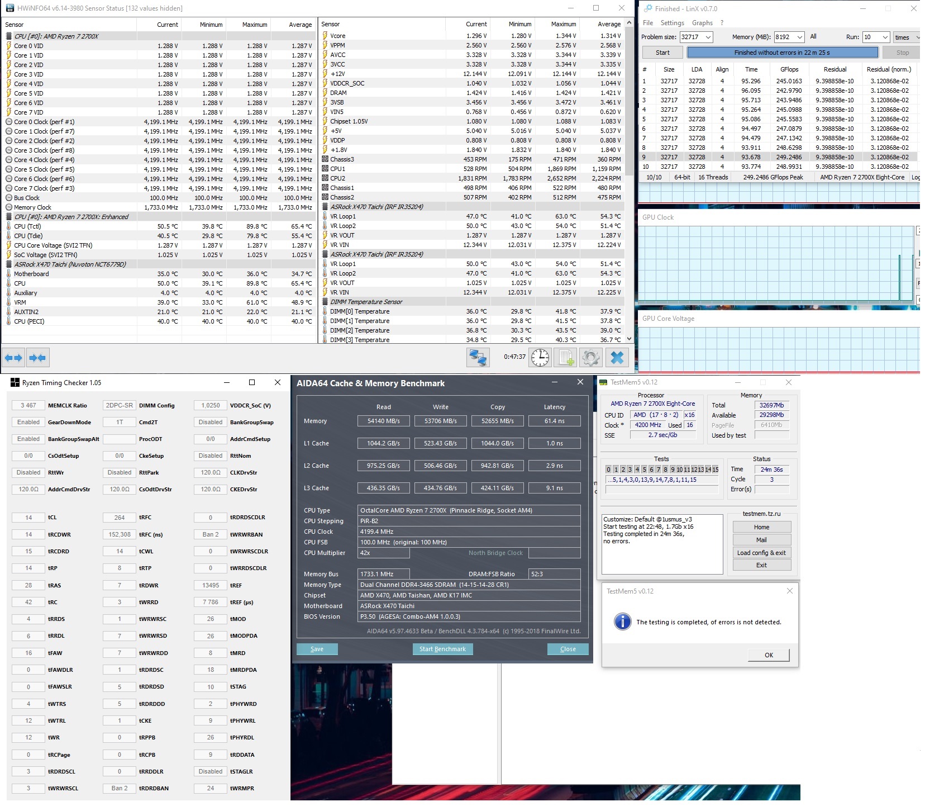Click Motherboard temperature thermometer icon

point(9,274)
